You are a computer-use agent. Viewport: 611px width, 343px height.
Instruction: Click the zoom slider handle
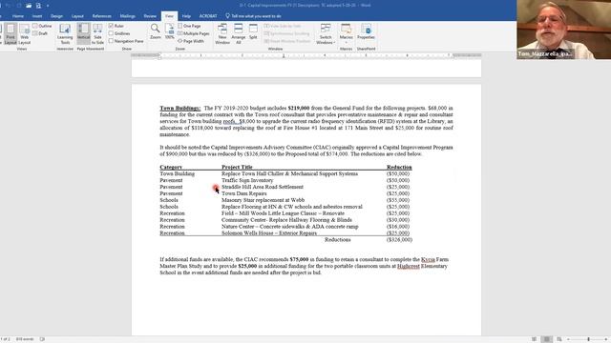588,339
